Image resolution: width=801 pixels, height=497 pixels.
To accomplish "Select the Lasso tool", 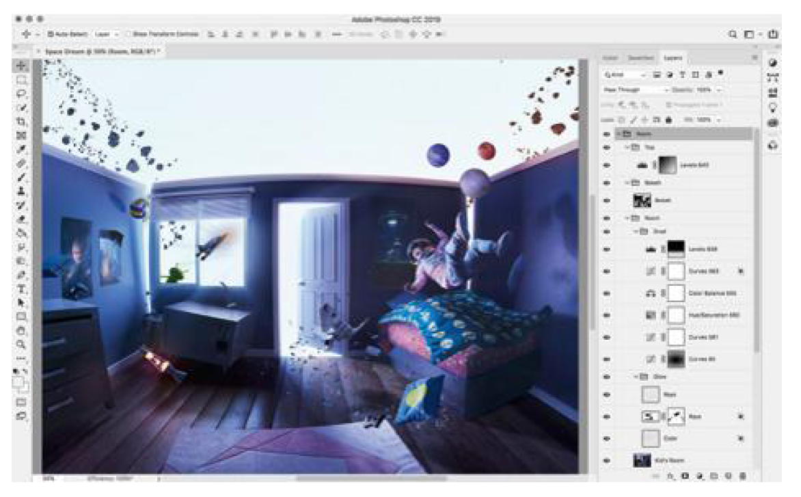I will click(x=21, y=94).
